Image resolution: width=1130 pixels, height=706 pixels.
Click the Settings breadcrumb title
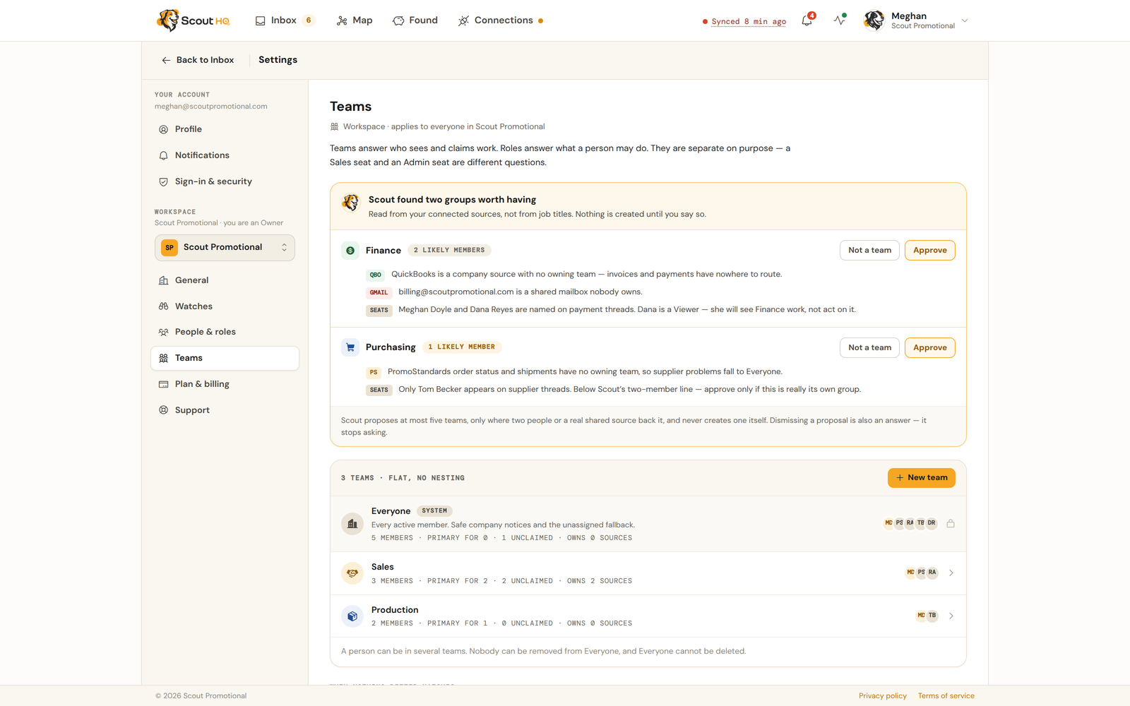pyautogui.click(x=278, y=60)
